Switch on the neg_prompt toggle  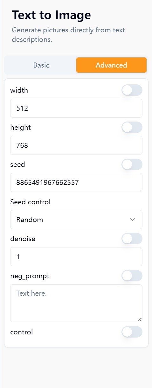(132, 276)
